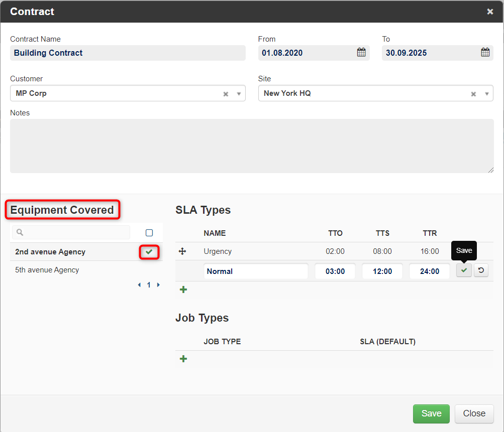Screen dimensions: 504x432
Task: Select the 5th avenue Agency row
Action: pos(86,270)
